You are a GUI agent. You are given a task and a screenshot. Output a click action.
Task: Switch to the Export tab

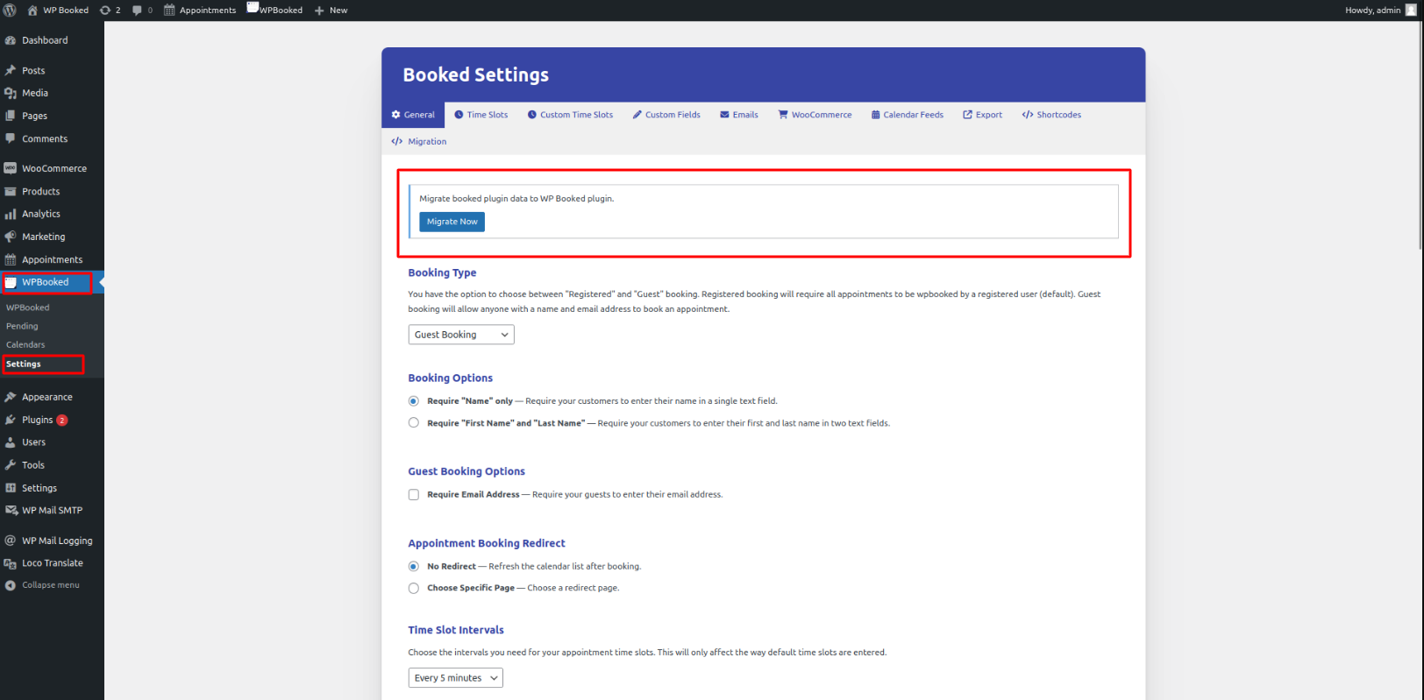(x=982, y=115)
